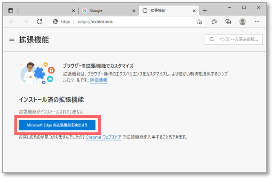Click the ブラウザーを拡張機能でカスタマイズ heading
273x179 pixels.
[98, 66]
